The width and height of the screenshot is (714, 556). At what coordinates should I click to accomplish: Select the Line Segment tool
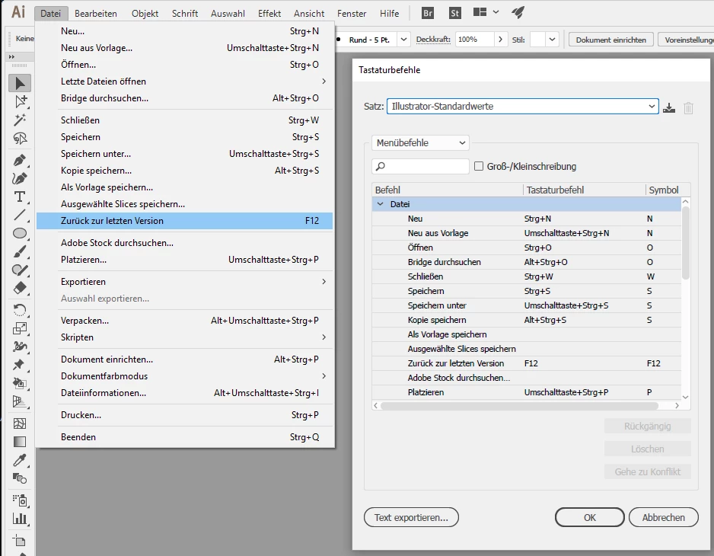[x=20, y=215]
